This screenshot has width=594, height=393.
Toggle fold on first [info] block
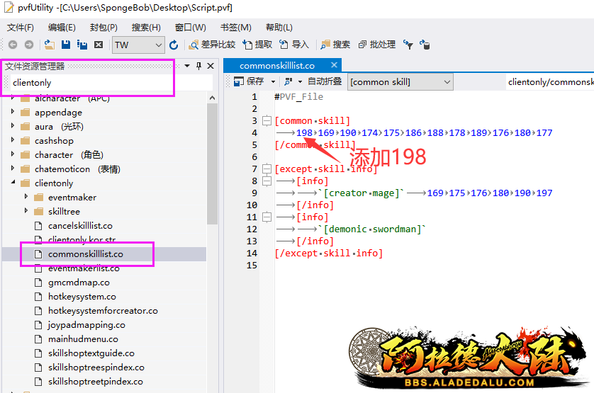[267, 181]
